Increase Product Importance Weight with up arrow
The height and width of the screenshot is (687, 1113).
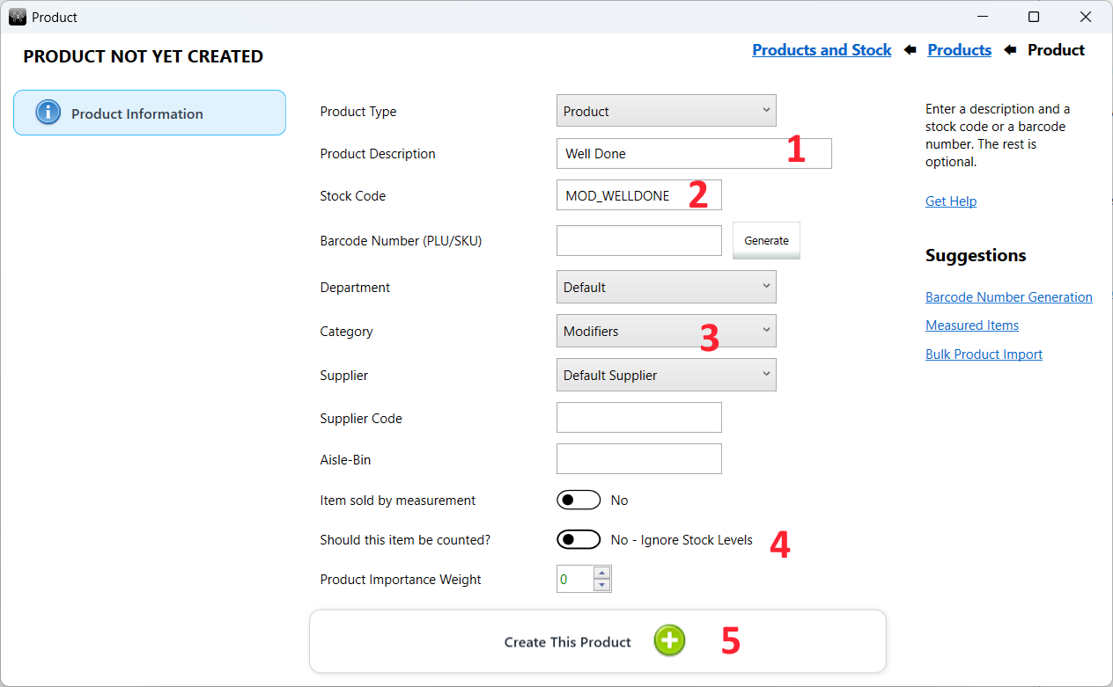coord(602,573)
